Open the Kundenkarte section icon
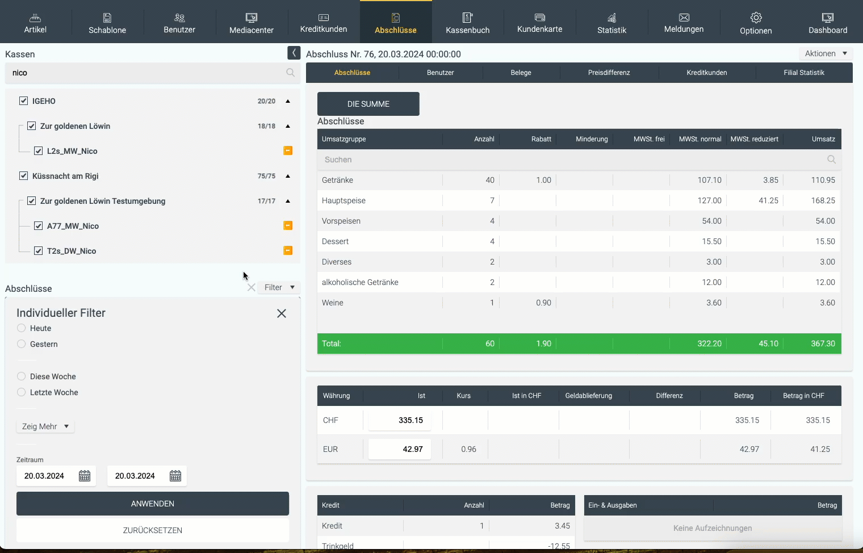Screen dimensions: 863x553 point(540,18)
